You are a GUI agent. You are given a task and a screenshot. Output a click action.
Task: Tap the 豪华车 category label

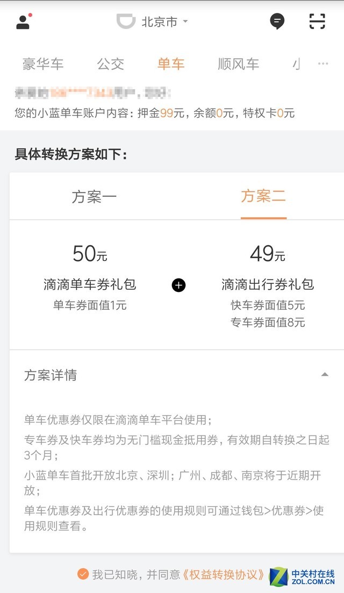pyautogui.click(x=43, y=64)
